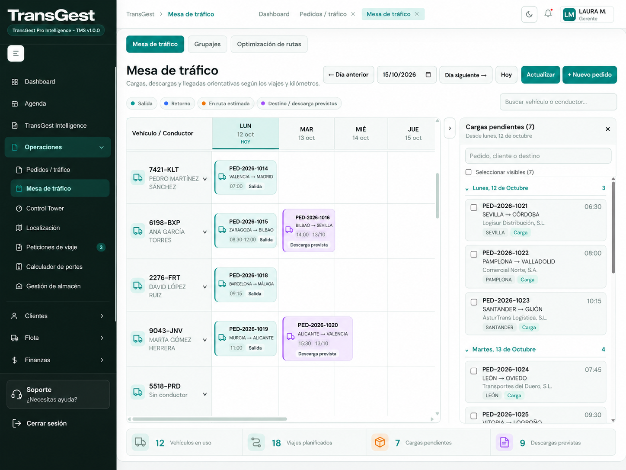
Task: Toggle the Salida legend filter
Action: point(142,103)
